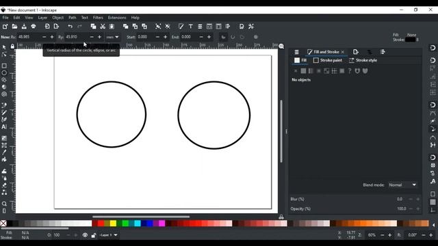This screenshot has width=438, height=246.
Task: Increase Start angle value
Action: click(166, 37)
